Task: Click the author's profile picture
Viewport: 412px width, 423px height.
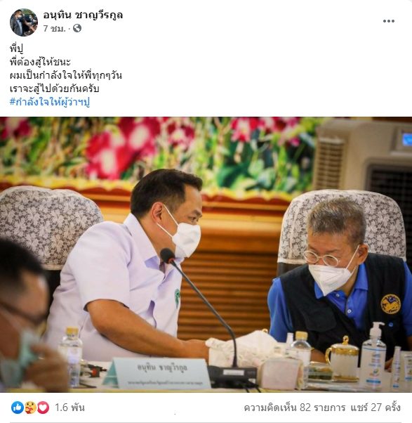Action: (24, 22)
